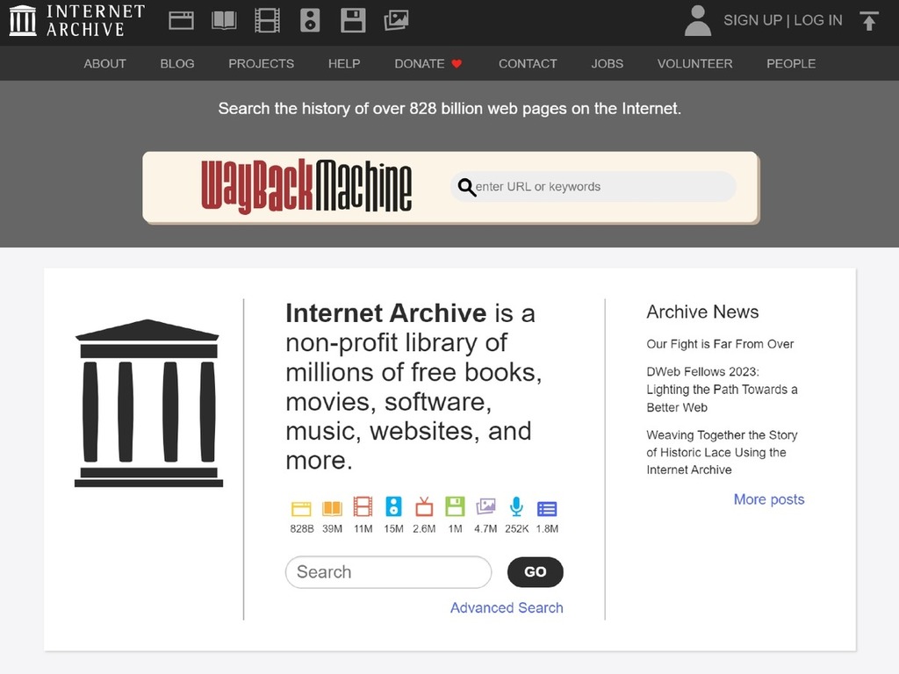899x674 pixels.
Task: Open the Audio speaker icon in top navigation
Action: 310,21
